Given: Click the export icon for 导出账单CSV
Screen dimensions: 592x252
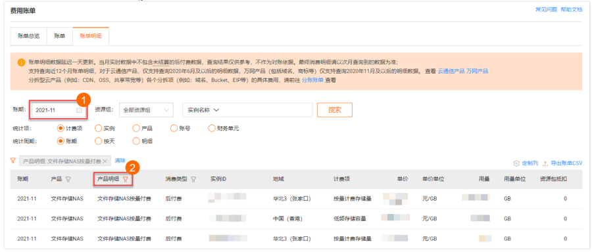Looking at the screenshot, I should [x=545, y=163].
